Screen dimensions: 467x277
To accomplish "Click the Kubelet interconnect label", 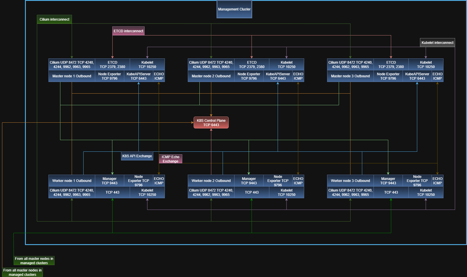I will coord(437,43).
